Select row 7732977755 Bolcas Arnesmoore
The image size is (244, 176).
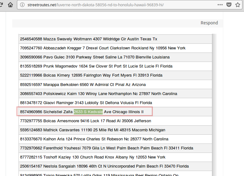[115, 121]
